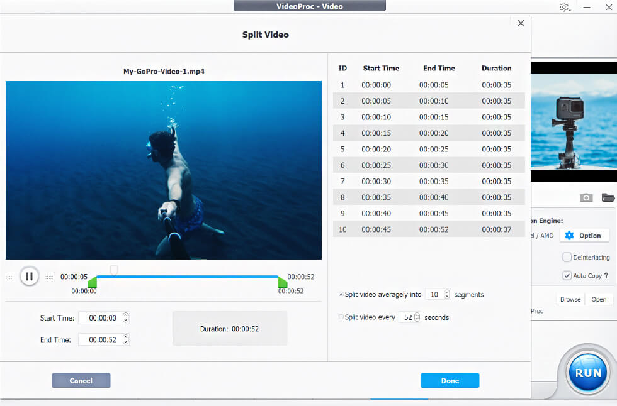Close the Split Video dialog
Viewport: 617px width, 406px height.
[521, 23]
